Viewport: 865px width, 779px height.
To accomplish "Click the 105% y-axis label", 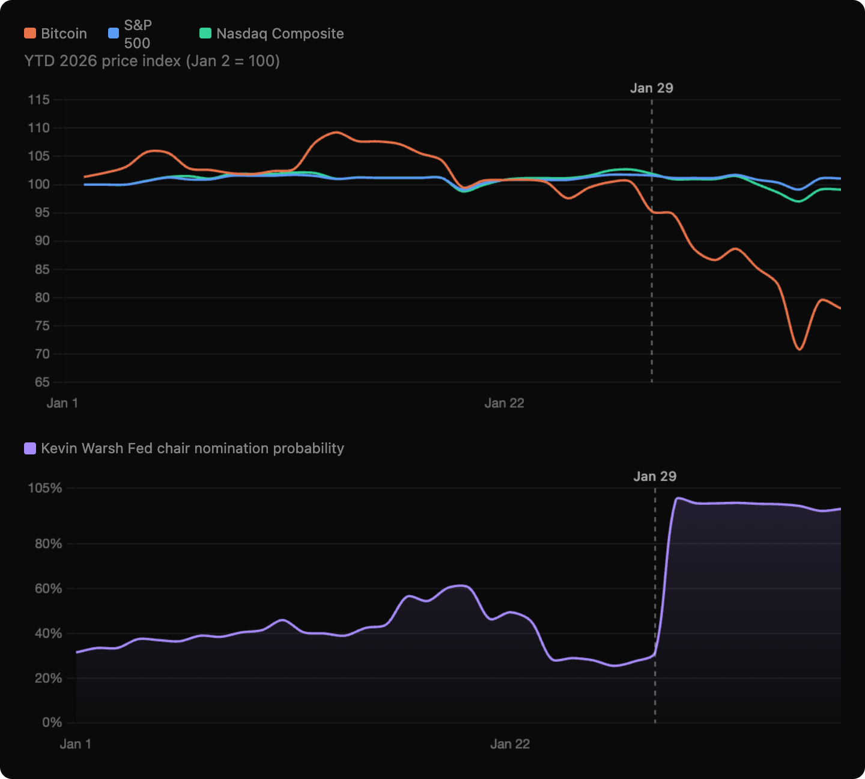I will pos(45,488).
